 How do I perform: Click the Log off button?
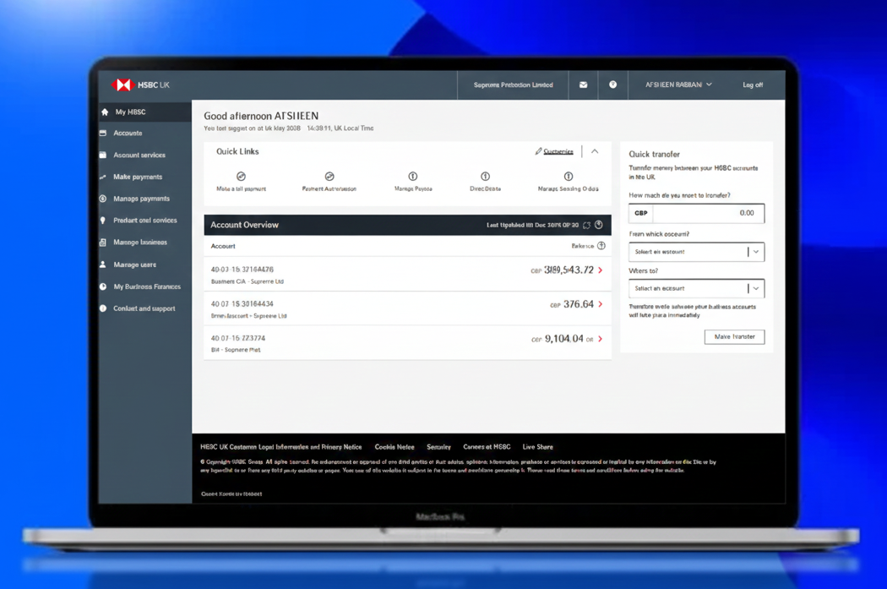coord(752,85)
